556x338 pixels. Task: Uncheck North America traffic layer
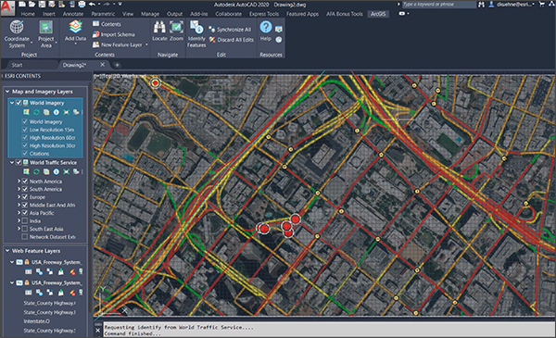coord(25,182)
